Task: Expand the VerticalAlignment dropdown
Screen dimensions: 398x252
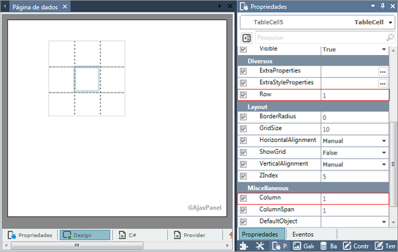Action: (384, 164)
